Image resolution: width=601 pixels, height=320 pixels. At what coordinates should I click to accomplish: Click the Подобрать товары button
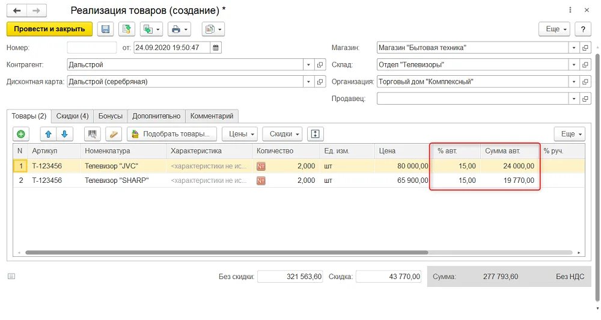click(x=172, y=134)
